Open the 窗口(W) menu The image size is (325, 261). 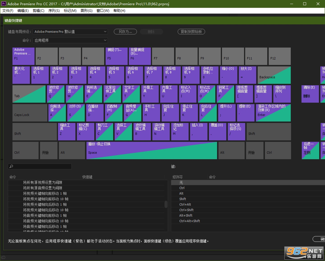pyautogui.click(x=103, y=10)
